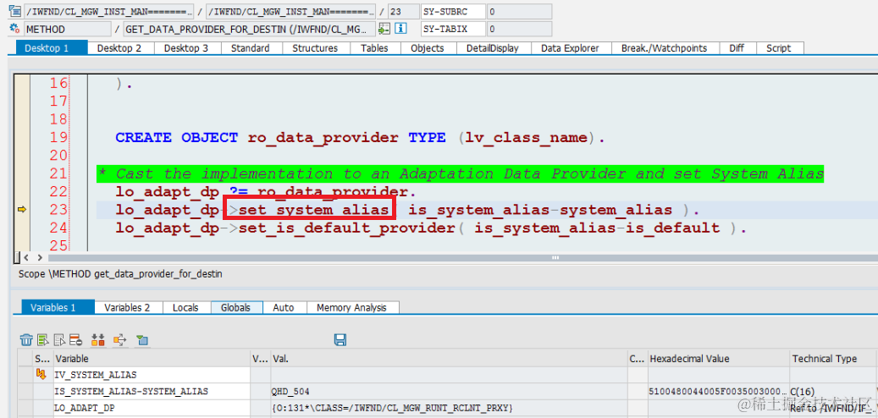Viewport: 878px width, 418px height.
Task: Click the gears icon next to METHOD
Action: click(x=15, y=29)
